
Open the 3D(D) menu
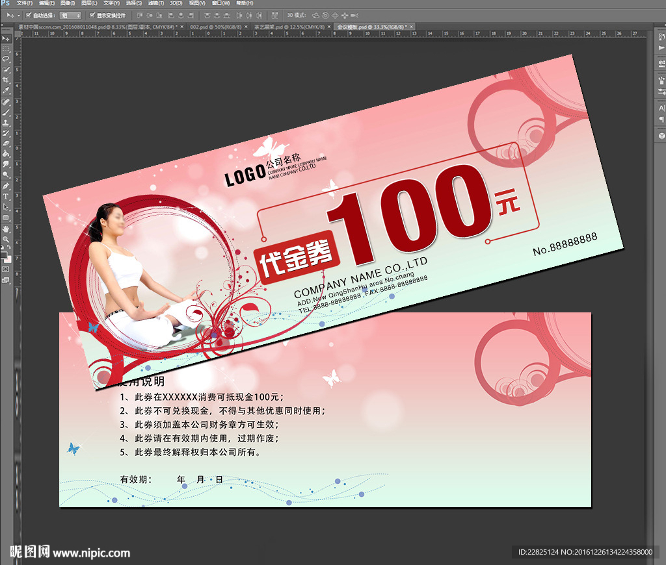pyautogui.click(x=176, y=3)
